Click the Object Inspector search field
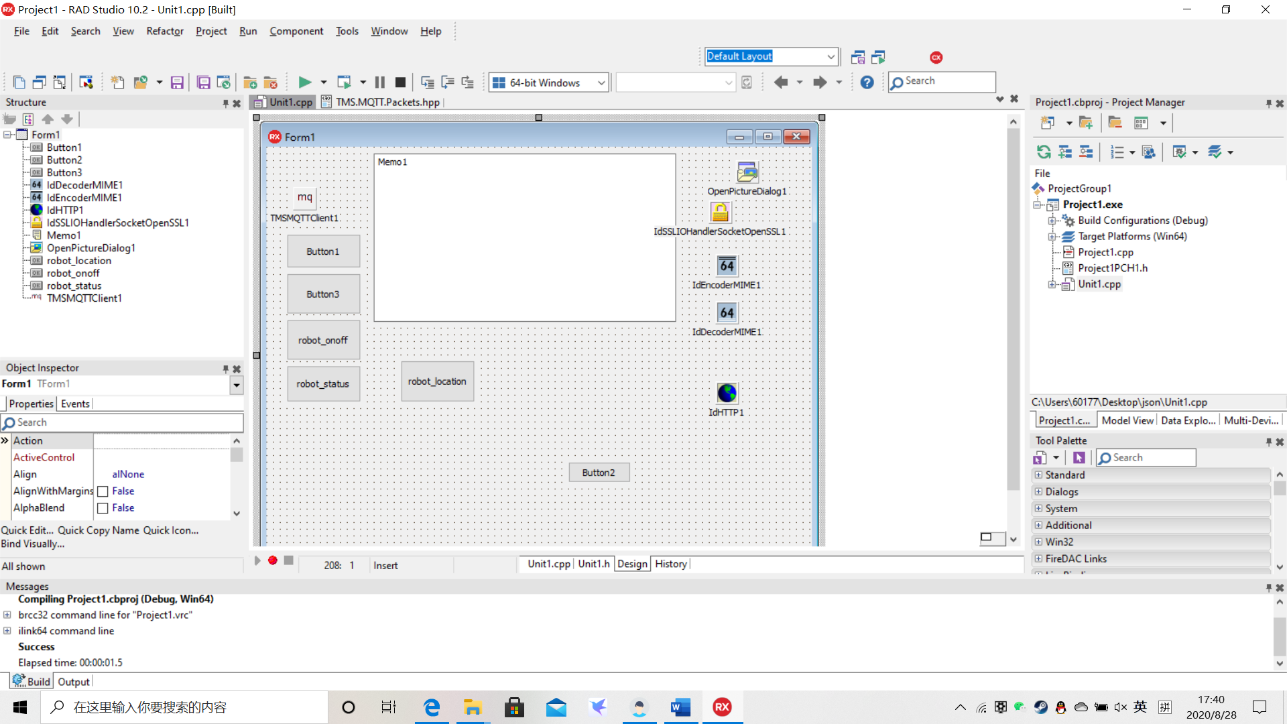1287x724 pixels. click(x=122, y=422)
